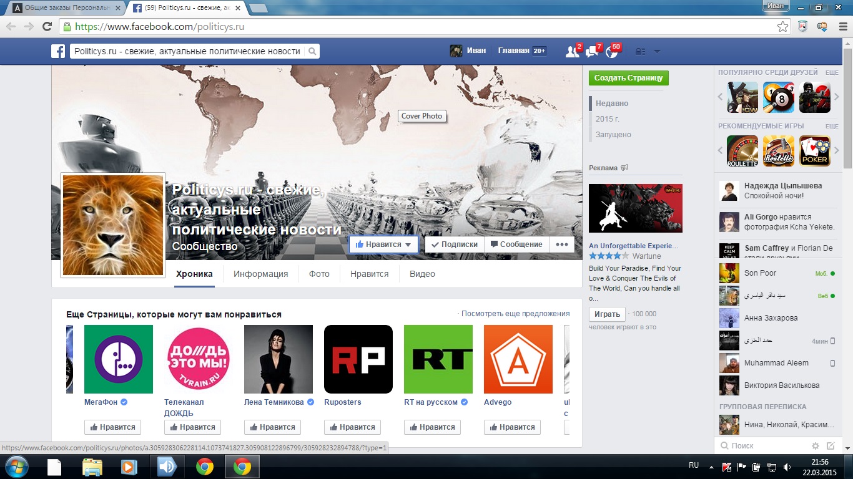Click the search magnifier button
The height and width of the screenshot is (479, 853).
click(312, 51)
